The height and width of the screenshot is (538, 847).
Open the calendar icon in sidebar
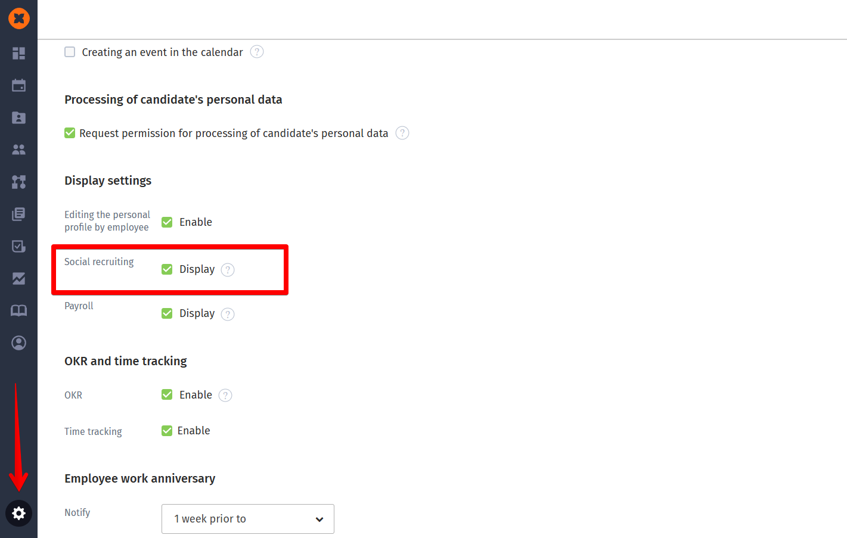click(18, 85)
